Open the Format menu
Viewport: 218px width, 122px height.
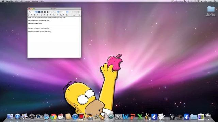(x=27, y=1)
